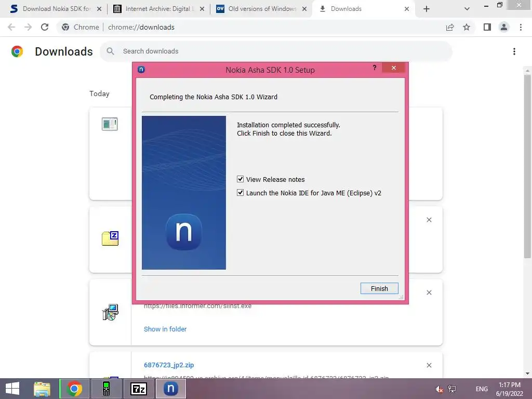Toggle Chrome side panel icon
The image size is (532, 399).
487,27
